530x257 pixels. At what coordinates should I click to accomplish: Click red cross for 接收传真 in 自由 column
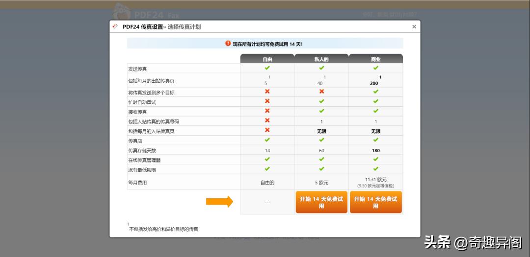267,111
